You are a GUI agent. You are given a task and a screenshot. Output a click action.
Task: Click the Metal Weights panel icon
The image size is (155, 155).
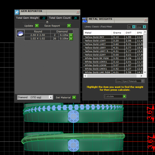85,20
